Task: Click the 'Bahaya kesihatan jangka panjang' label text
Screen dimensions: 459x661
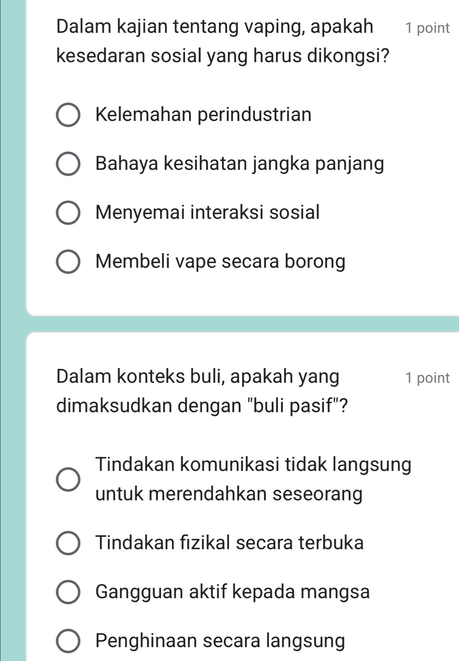Action: pyautogui.click(x=240, y=164)
